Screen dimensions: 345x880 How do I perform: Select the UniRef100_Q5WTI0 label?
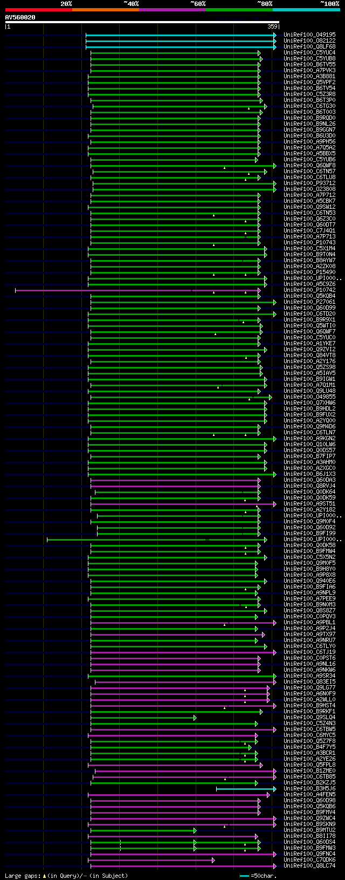tap(309, 325)
